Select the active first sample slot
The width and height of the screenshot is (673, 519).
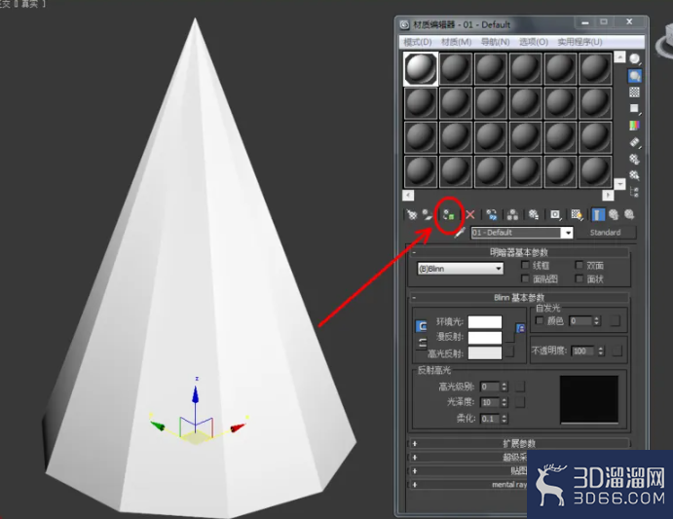pos(421,69)
